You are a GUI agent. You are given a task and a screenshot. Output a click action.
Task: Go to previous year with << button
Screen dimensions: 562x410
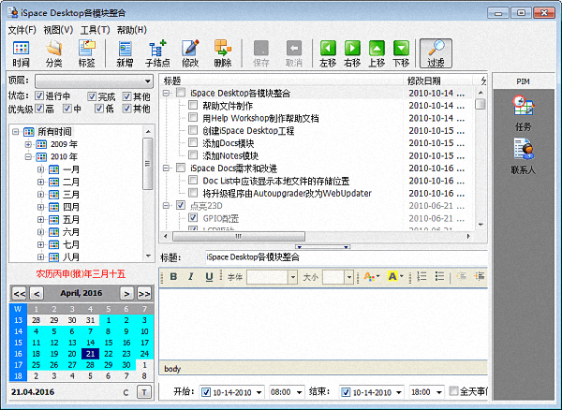click(20, 294)
